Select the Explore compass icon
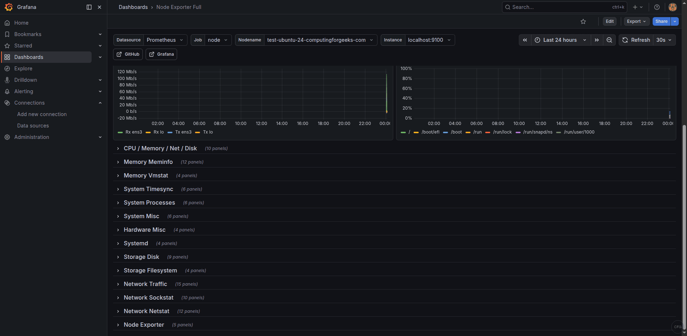687x336 pixels. [x=7, y=68]
